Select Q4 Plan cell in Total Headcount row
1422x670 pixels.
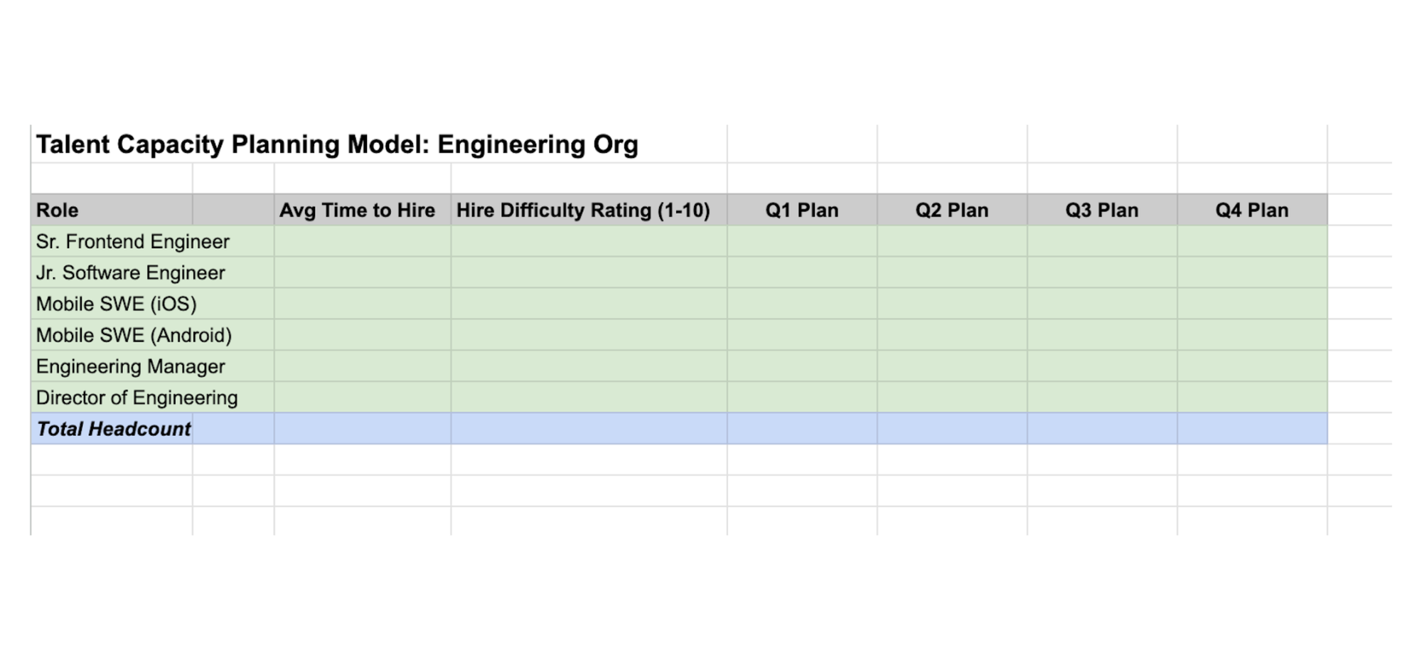pyautogui.click(x=1252, y=429)
